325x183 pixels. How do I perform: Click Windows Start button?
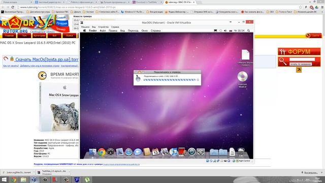(4, 179)
